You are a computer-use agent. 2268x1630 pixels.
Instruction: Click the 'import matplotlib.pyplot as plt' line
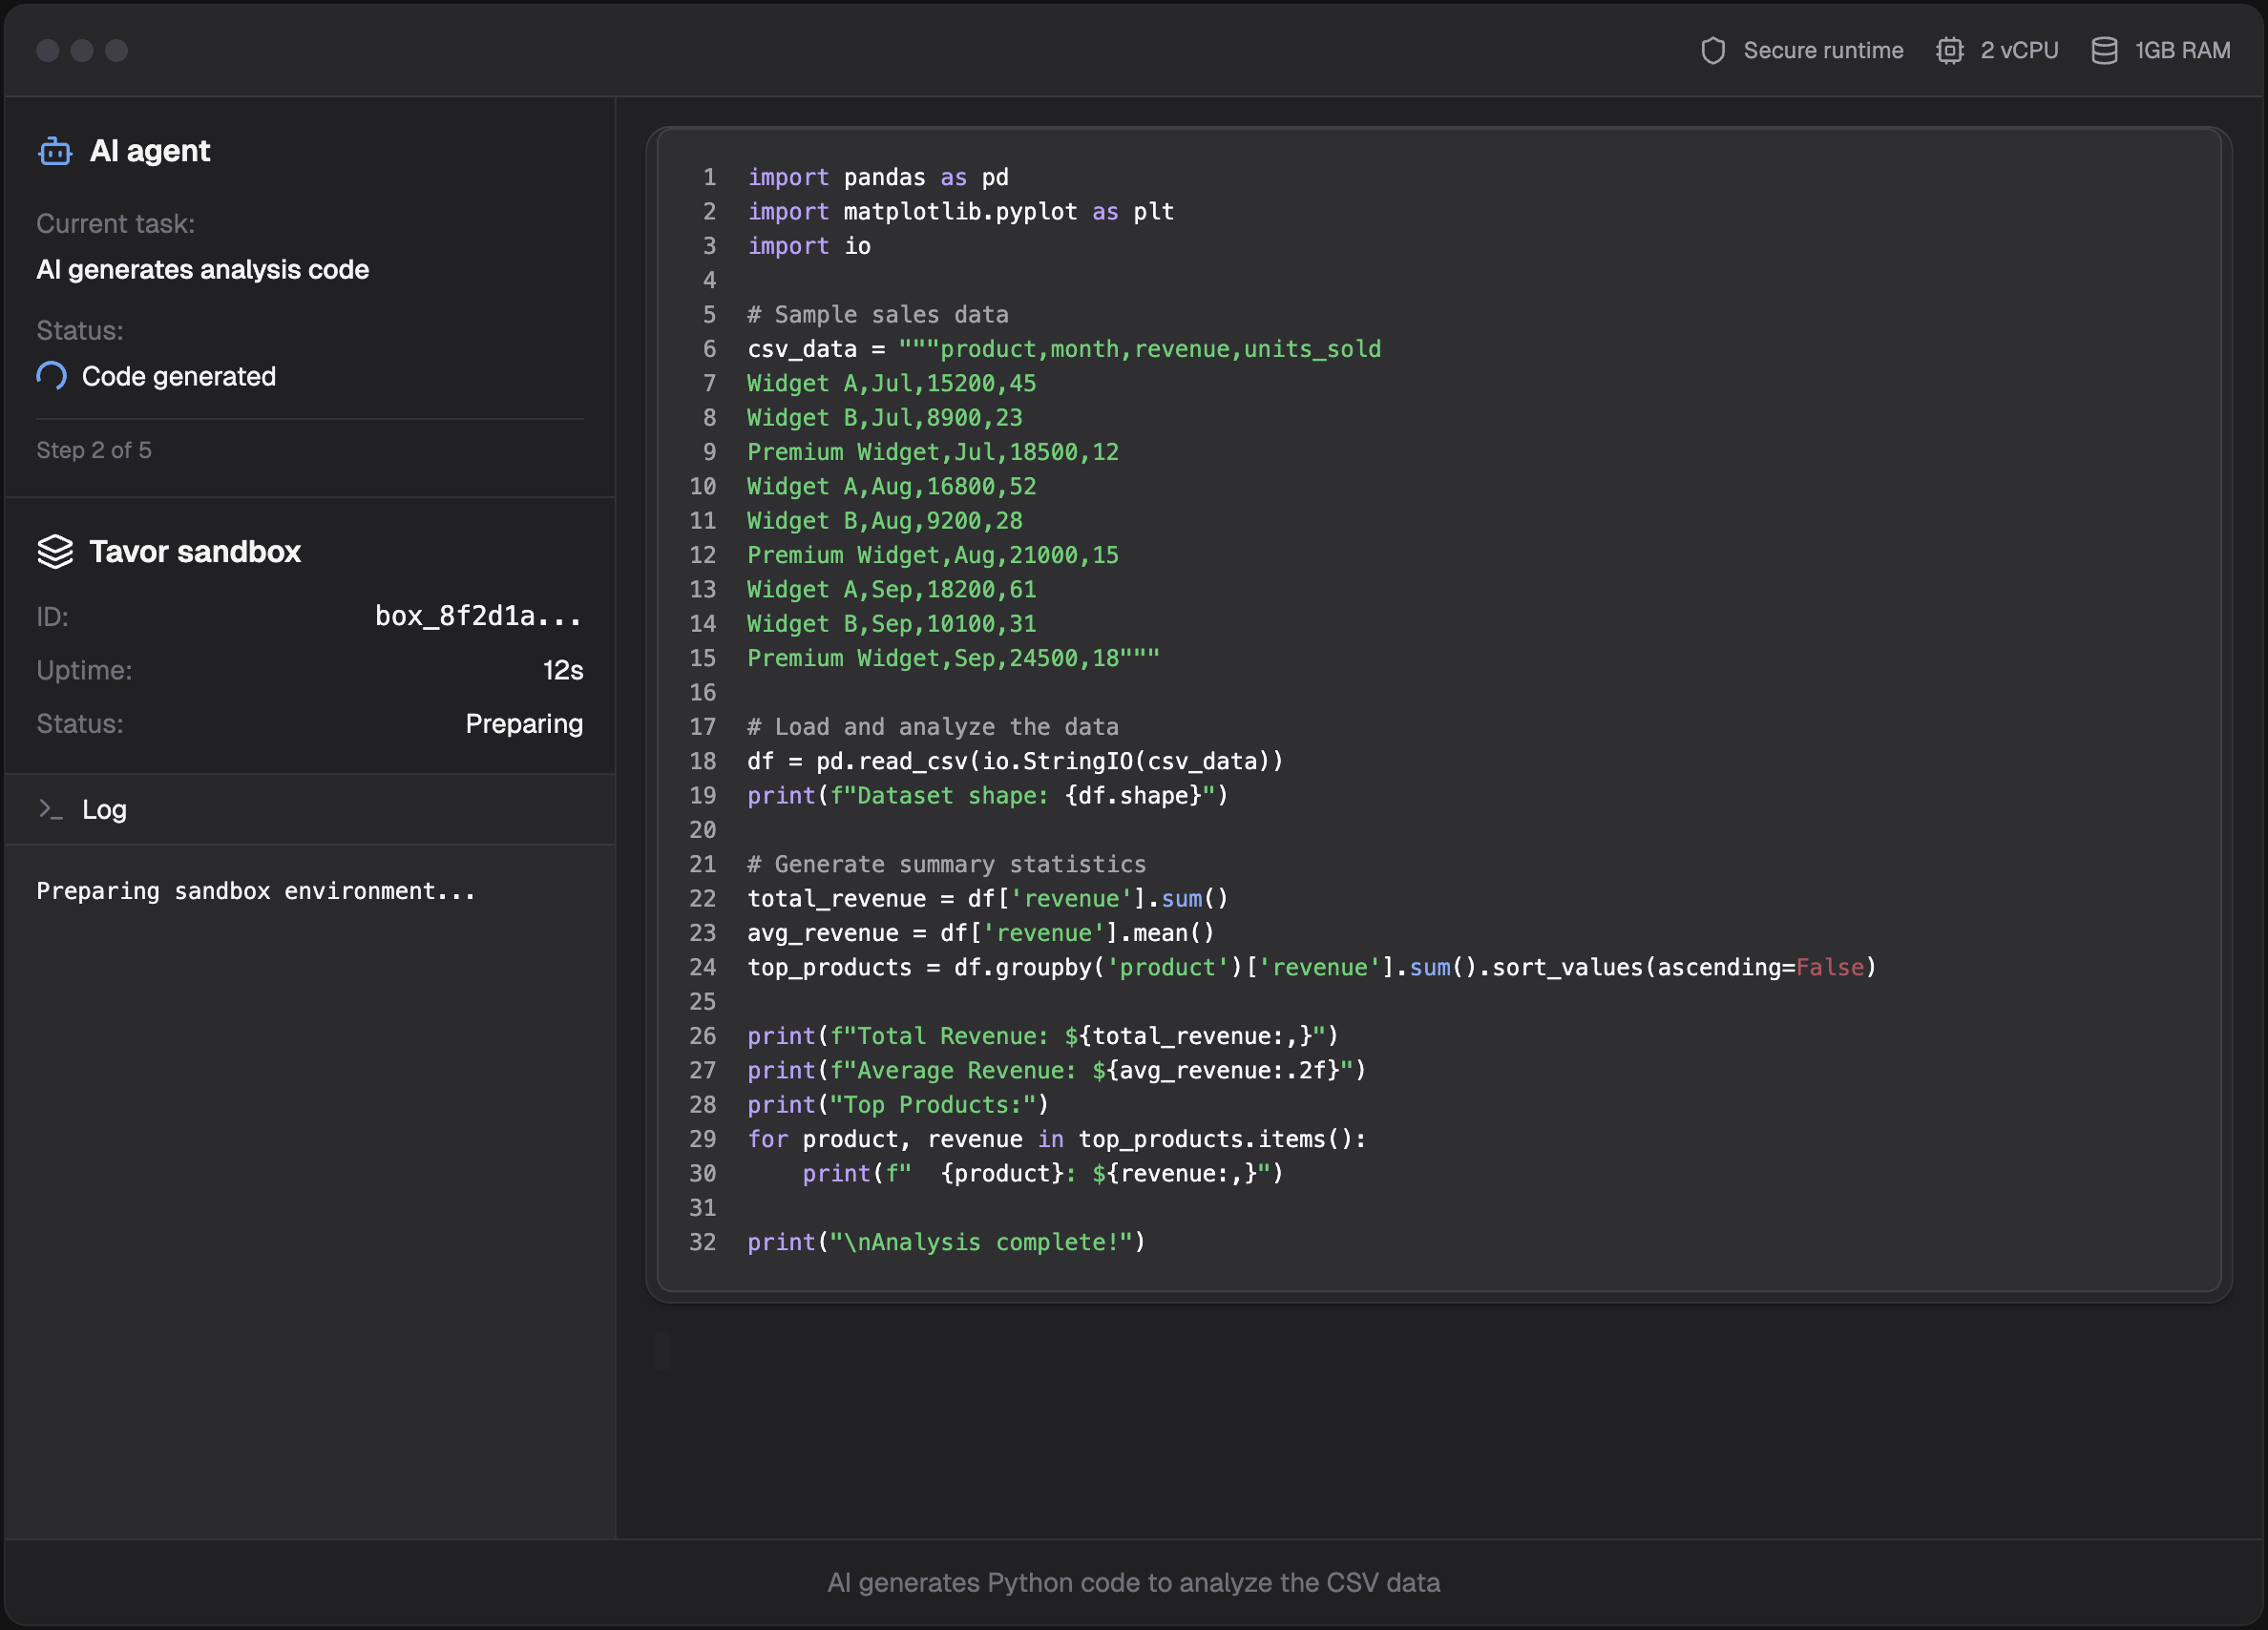click(961, 211)
